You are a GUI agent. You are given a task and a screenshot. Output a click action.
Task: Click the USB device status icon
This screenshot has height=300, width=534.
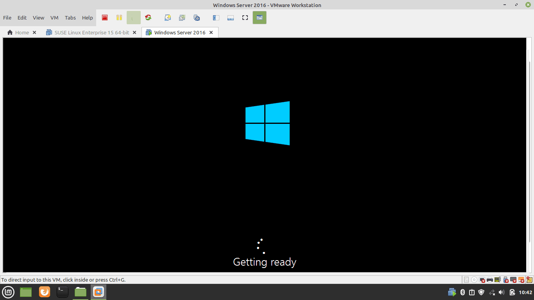pyautogui.click(x=505, y=280)
